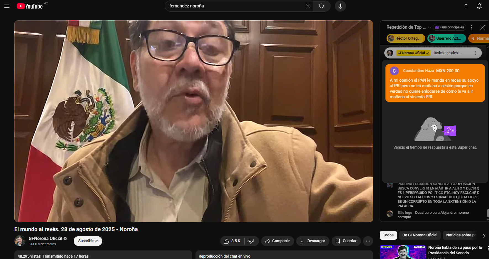
Task: Open the hamburger guide menu
Action: tap(7, 6)
